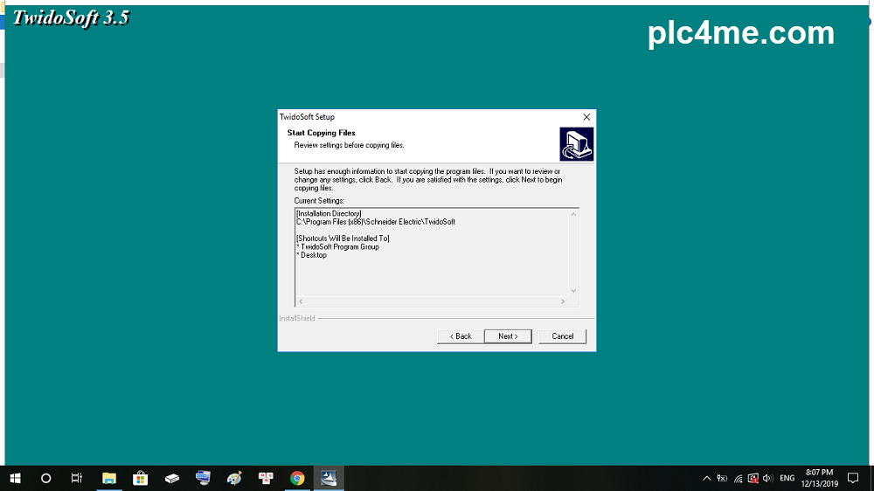The width and height of the screenshot is (874, 491).
Task: Click Next to begin copying files
Action: [508, 336]
